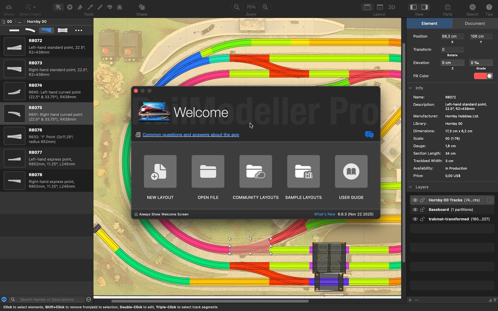Open the Community Layouts folder icon

tap(255, 171)
